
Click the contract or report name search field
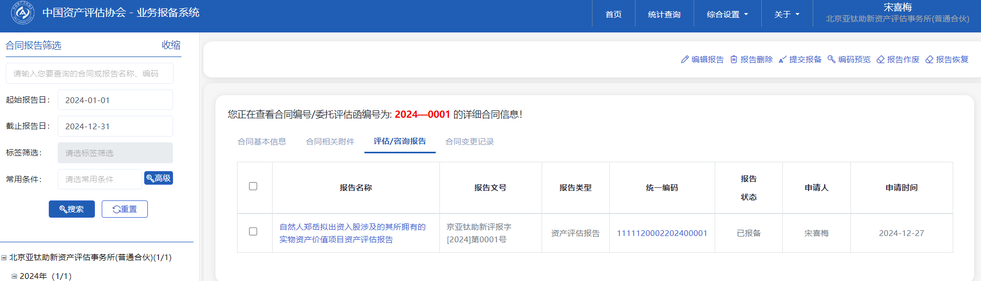(90, 74)
